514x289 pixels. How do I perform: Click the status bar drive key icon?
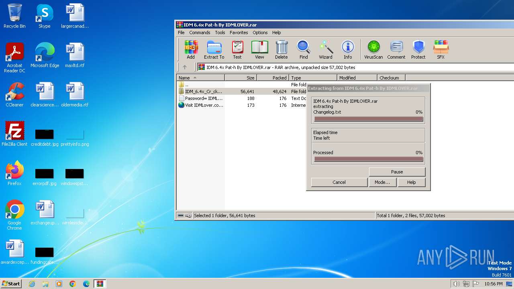click(x=185, y=216)
